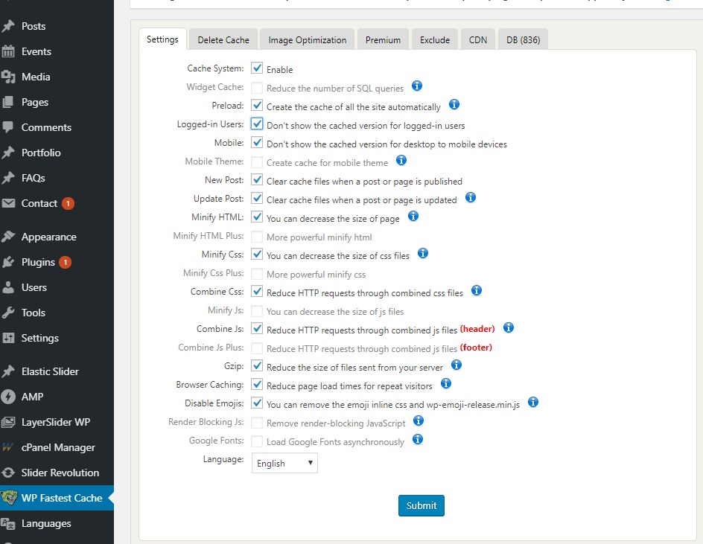The height and width of the screenshot is (544, 703).
Task: Toggle the Logged-in Users checkbox
Action: click(257, 124)
